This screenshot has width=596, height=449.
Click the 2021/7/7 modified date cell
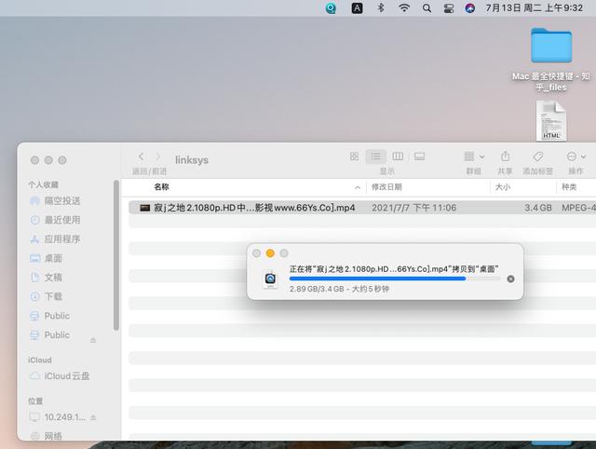pos(413,208)
